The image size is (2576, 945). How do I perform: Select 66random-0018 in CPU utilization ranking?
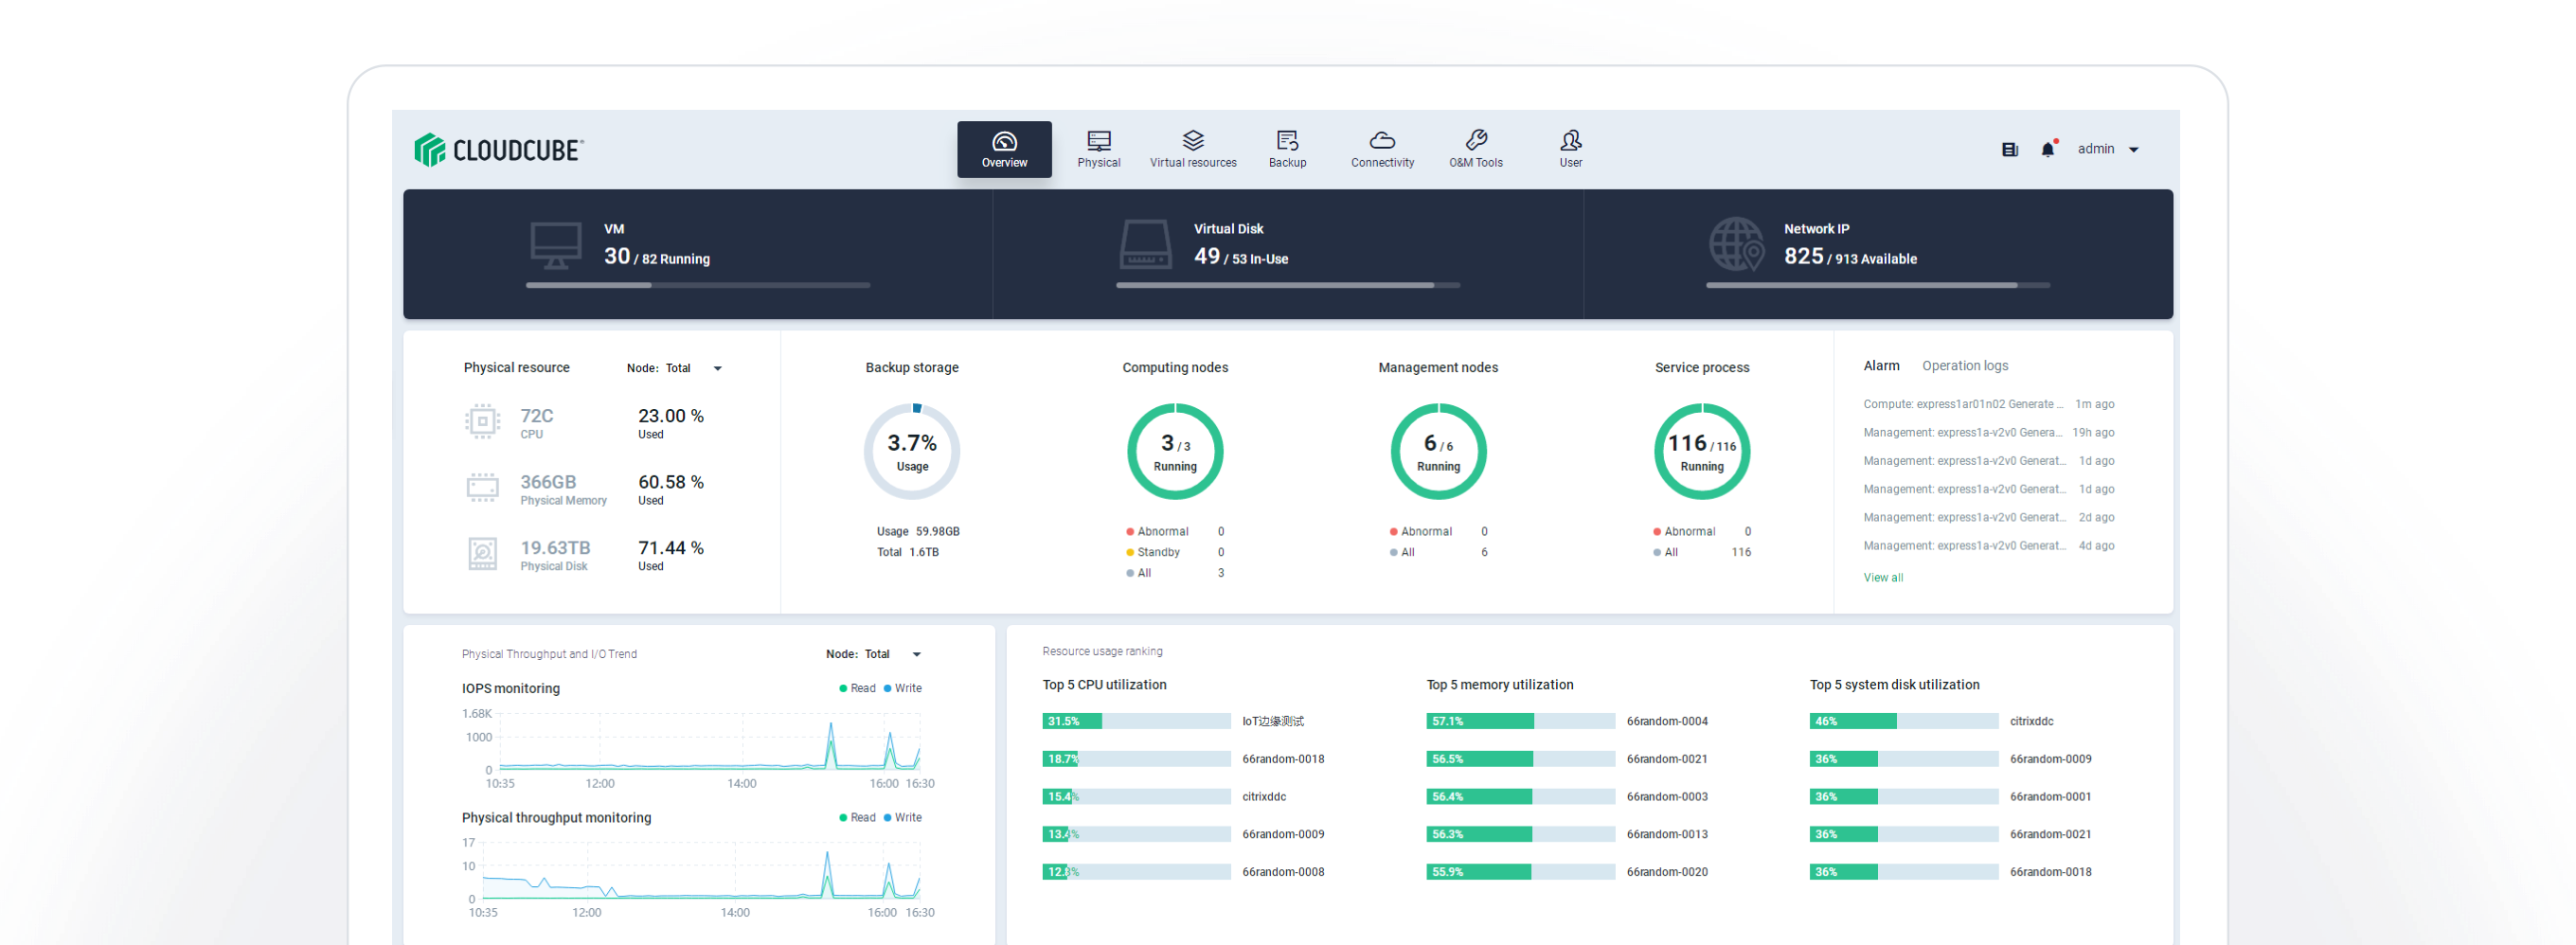coord(1283,759)
